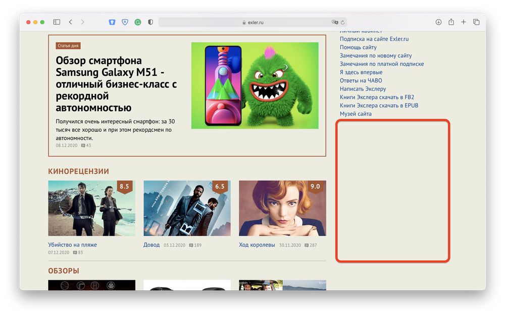Open the privacy report half-shield icon
Screen dimensions: 505x316
(x=150, y=22)
